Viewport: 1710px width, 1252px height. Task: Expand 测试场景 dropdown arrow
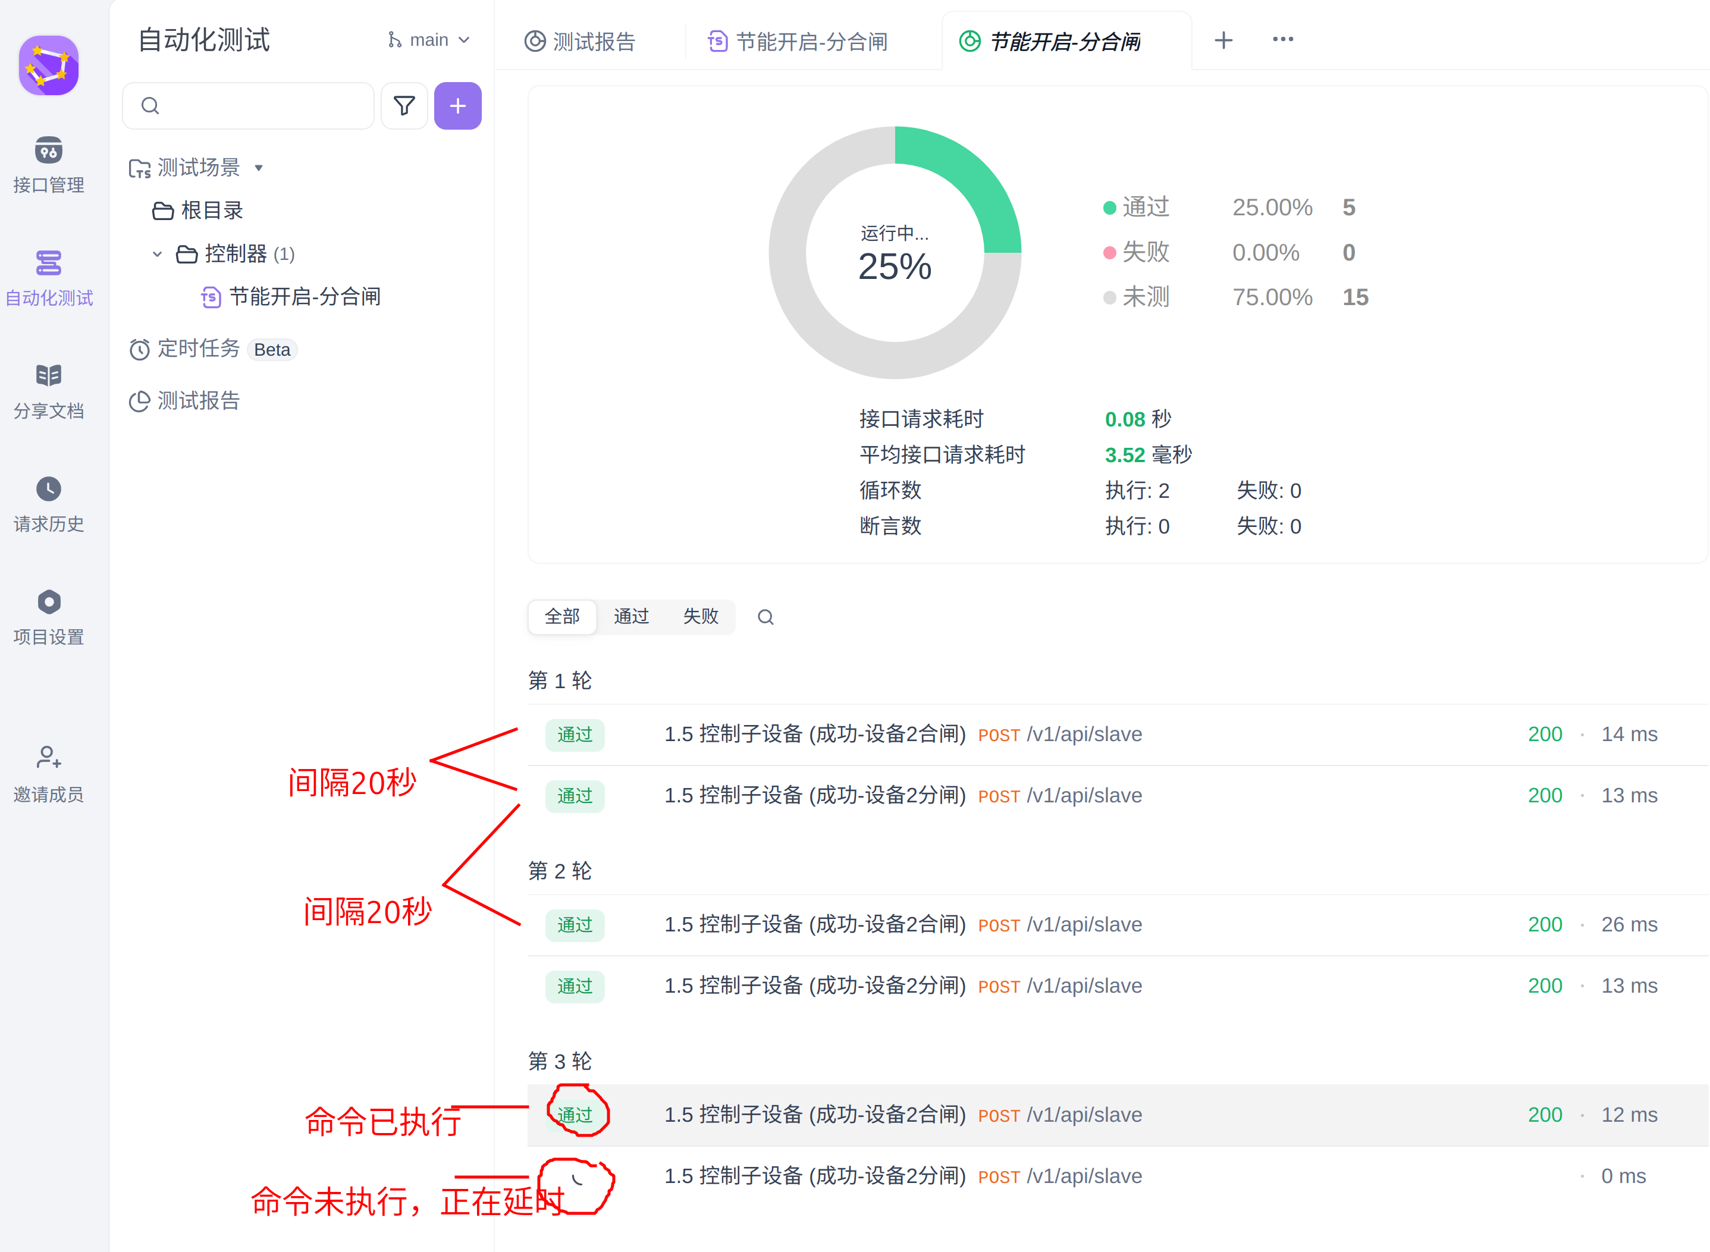[x=259, y=168]
